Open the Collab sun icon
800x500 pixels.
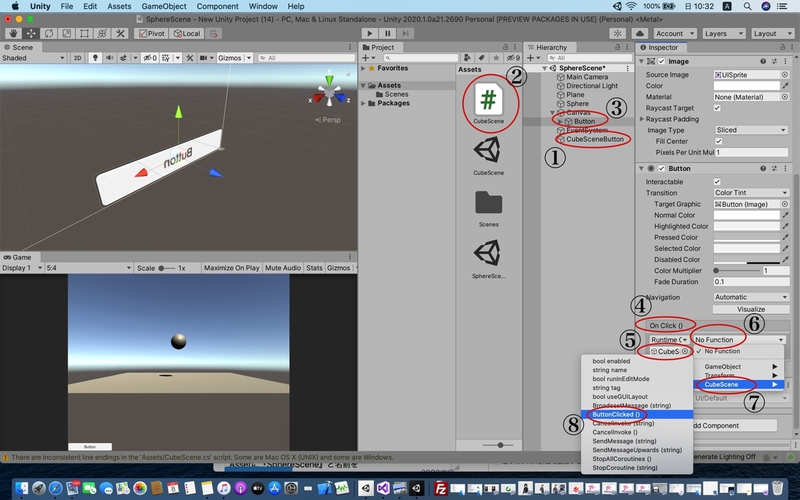[x=619, y=33]
